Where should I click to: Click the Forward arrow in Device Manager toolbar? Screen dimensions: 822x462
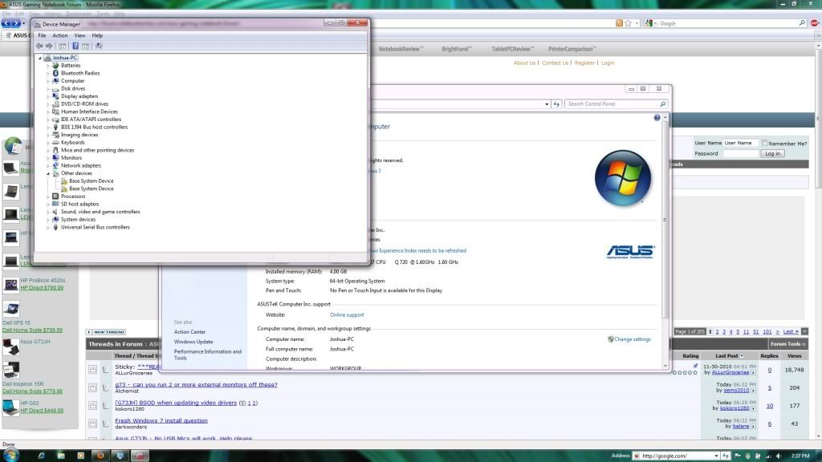point(49,46)
